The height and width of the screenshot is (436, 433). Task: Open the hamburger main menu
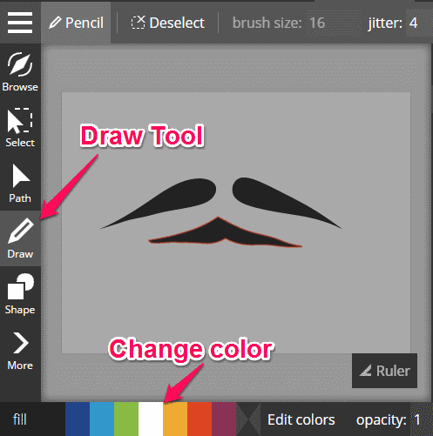coord(20,23)
